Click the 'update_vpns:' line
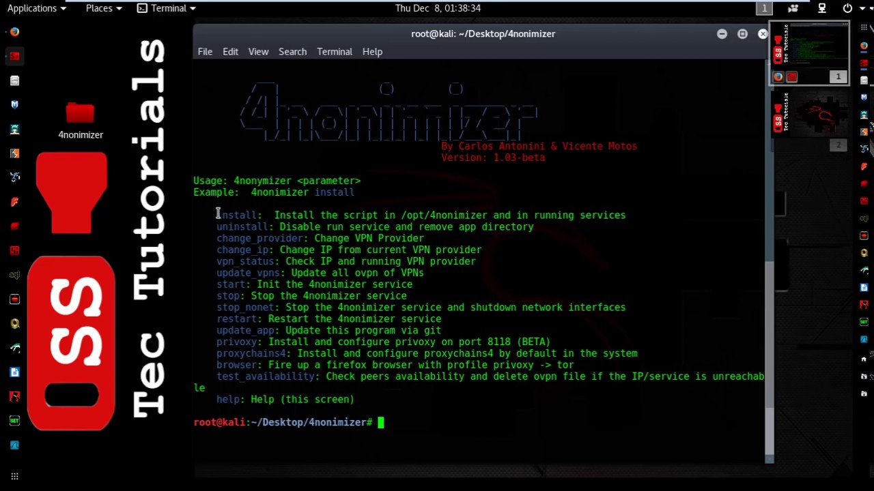This screenshot has width=874, height=491. click(320, 273)
